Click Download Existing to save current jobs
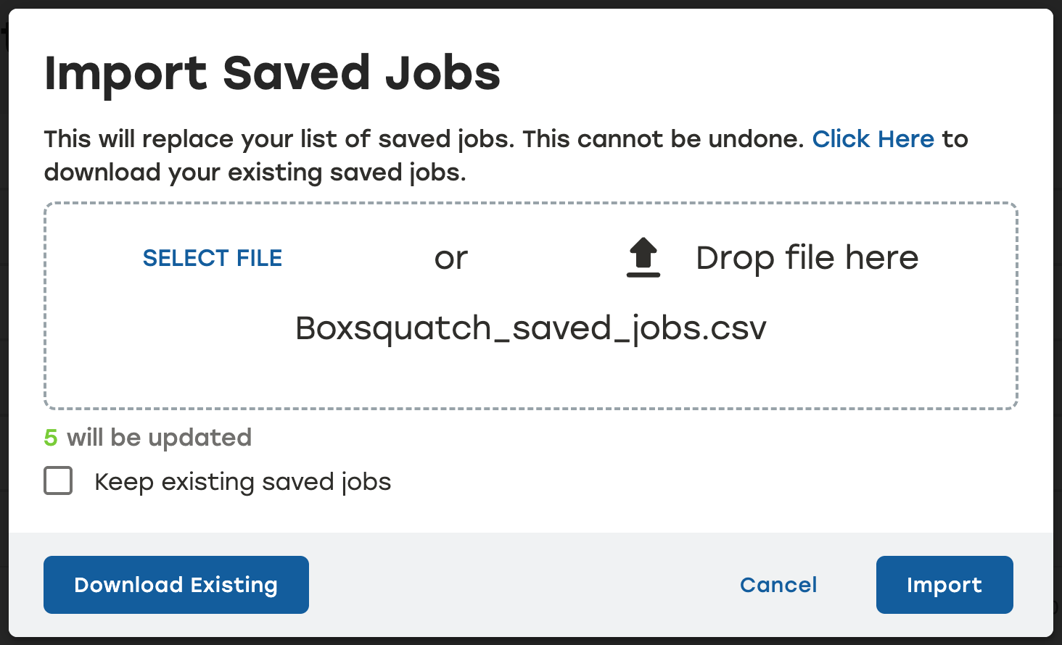This screenshot has width=1062, height=645. [x=176, y=584]
